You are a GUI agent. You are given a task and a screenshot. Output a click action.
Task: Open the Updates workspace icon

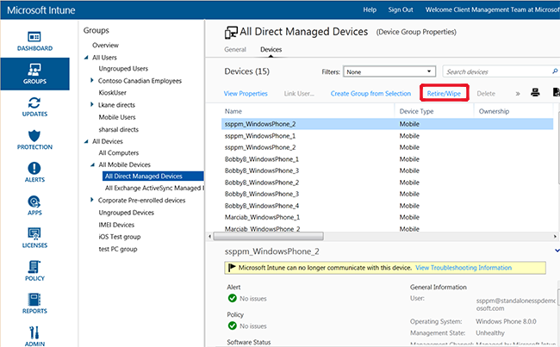pos(34,102)
